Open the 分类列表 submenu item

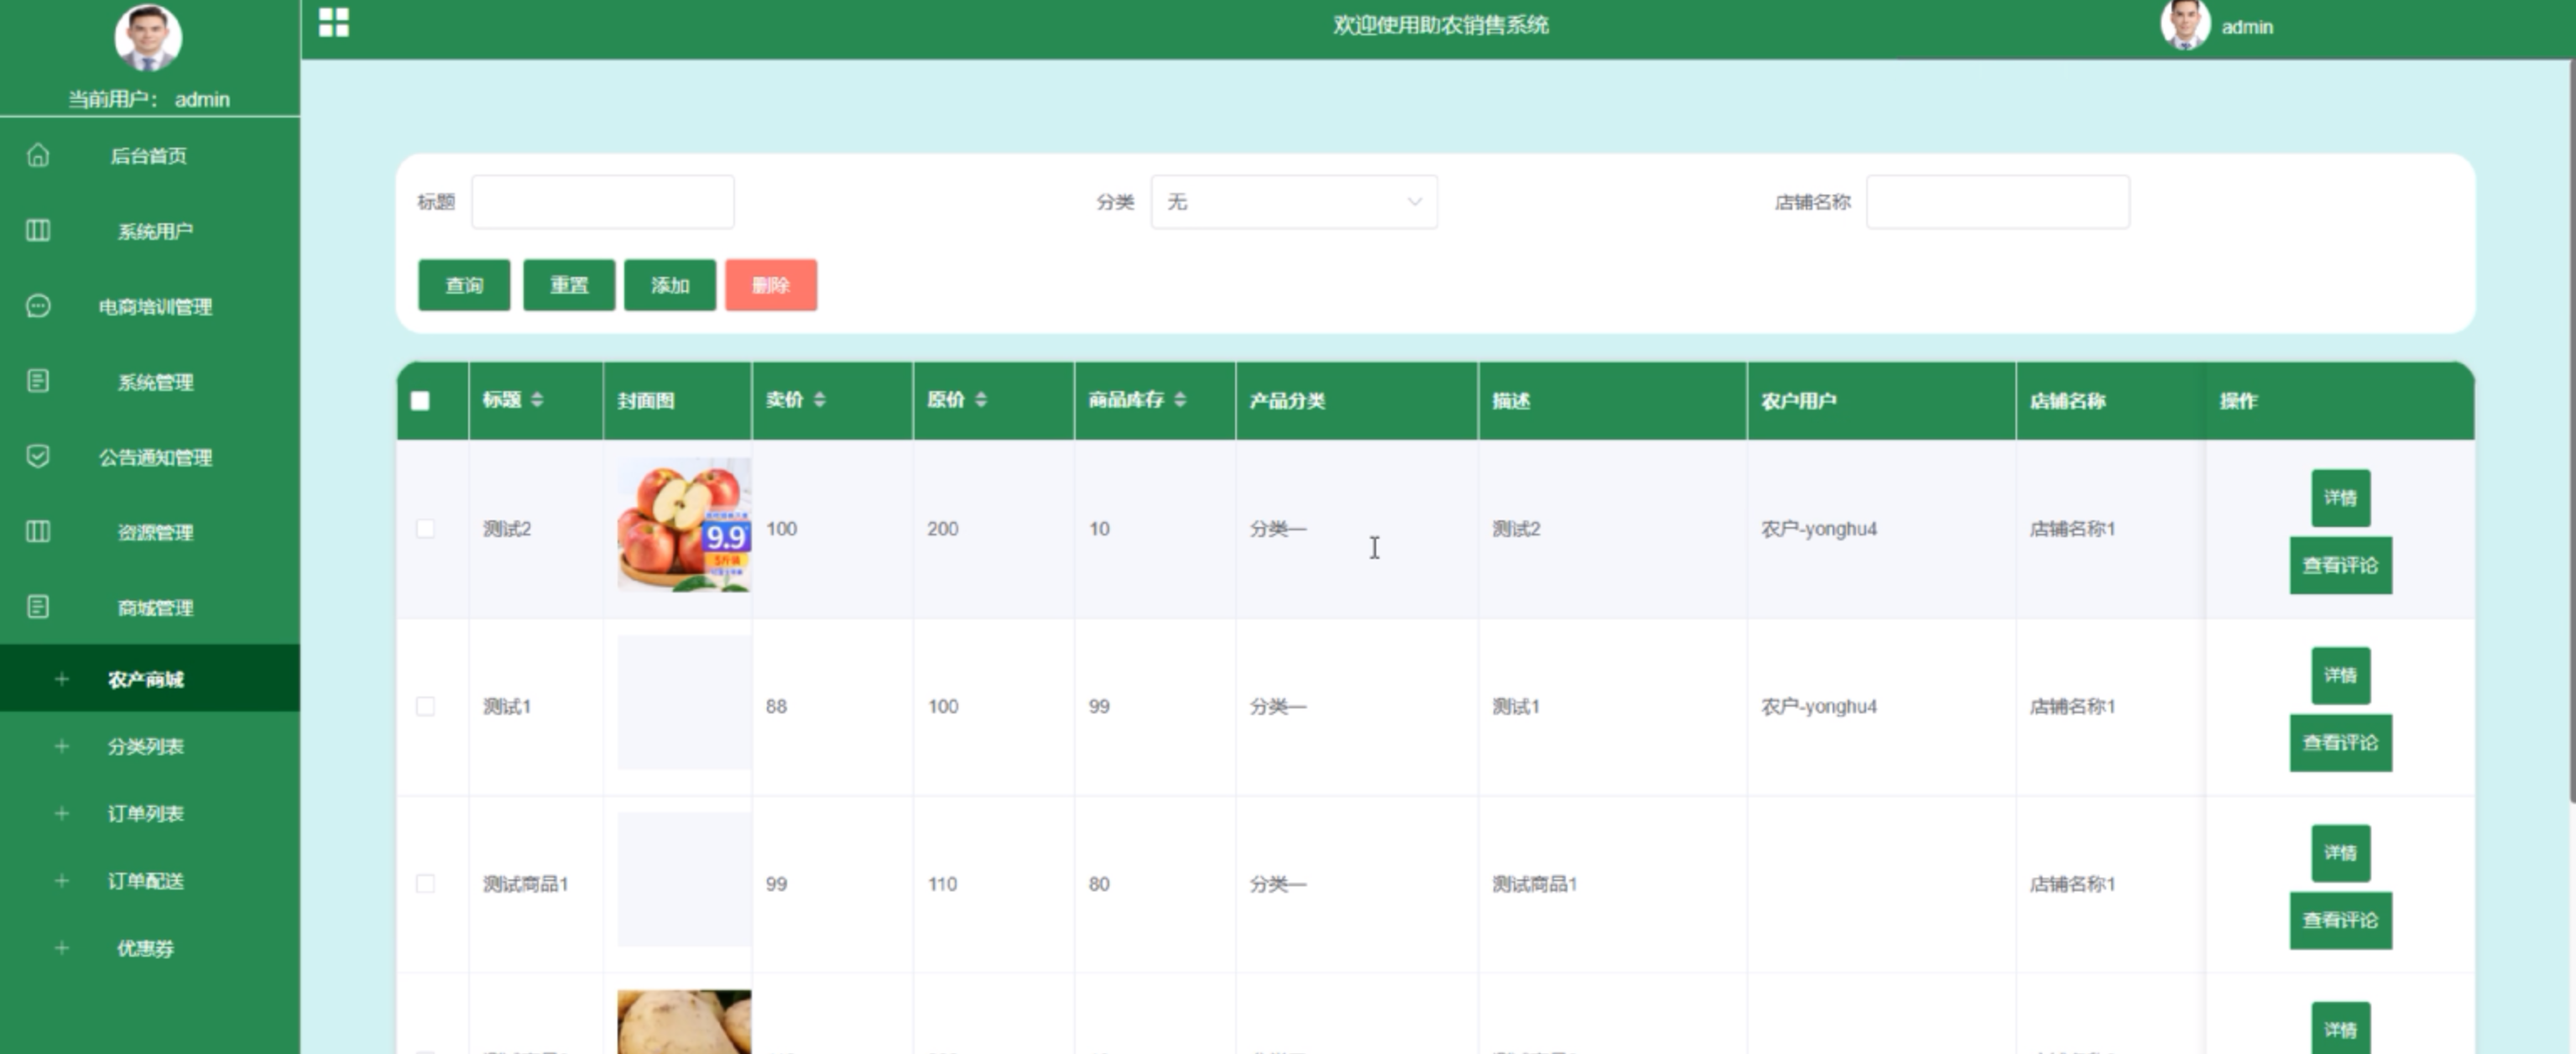145,747
